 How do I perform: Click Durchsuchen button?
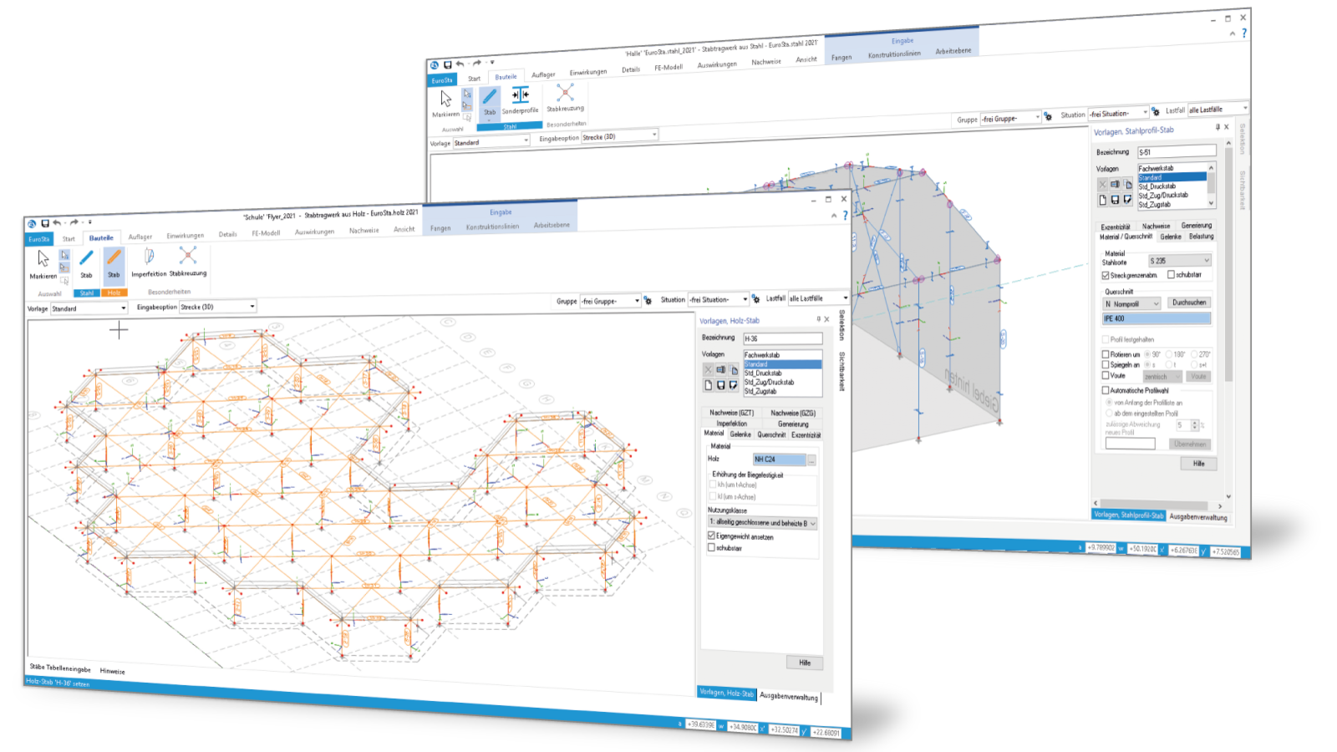point(1188,302)
